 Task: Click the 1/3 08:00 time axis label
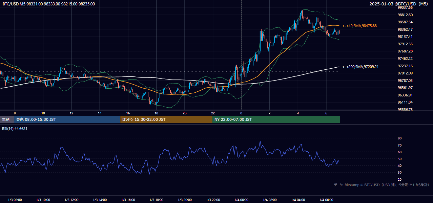click(x=15, y=200)
